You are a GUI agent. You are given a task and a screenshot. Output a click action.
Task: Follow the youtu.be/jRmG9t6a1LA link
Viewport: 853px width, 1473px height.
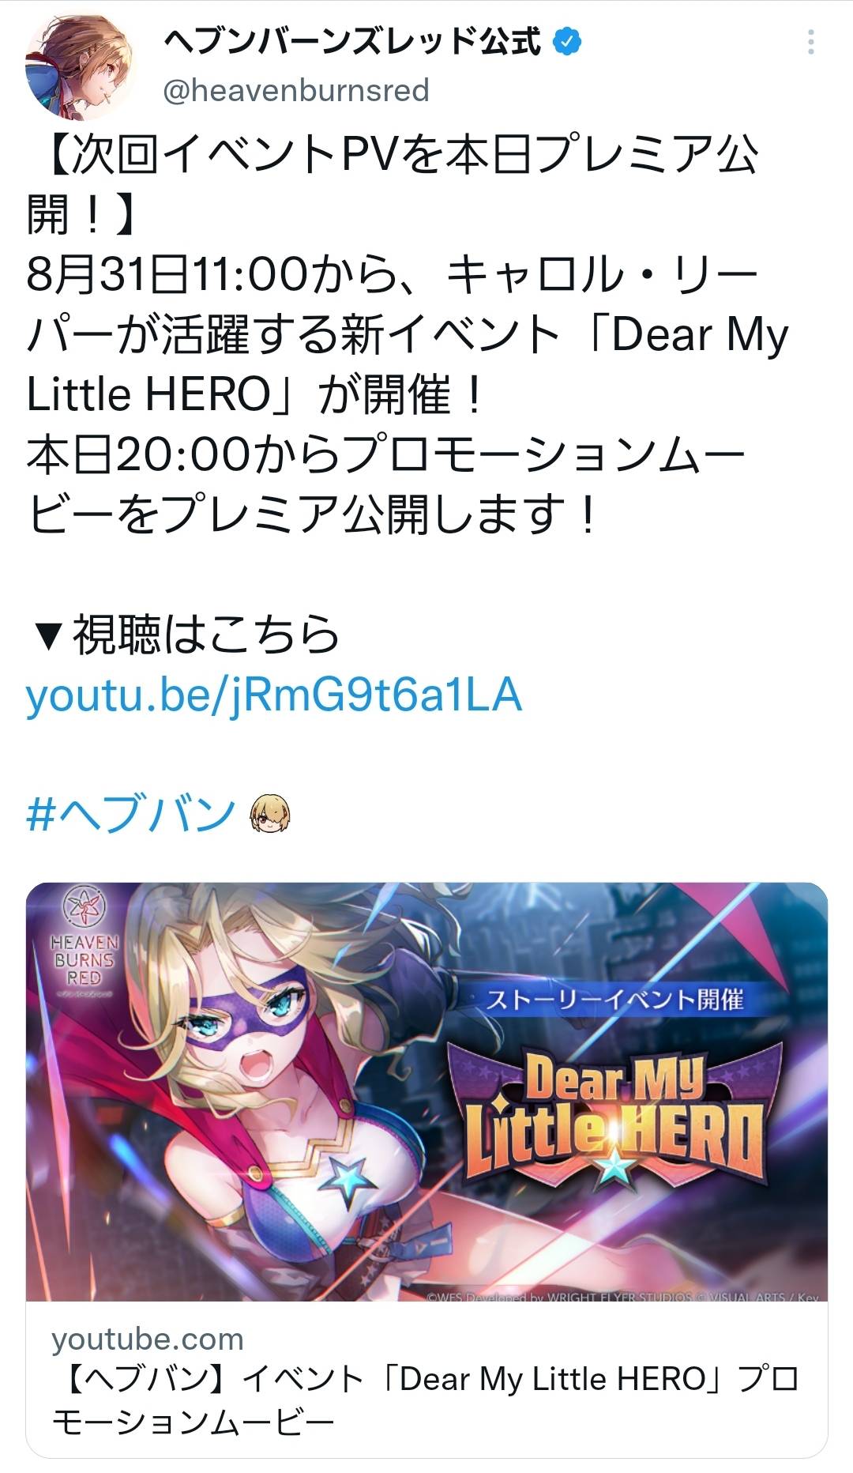274,695
